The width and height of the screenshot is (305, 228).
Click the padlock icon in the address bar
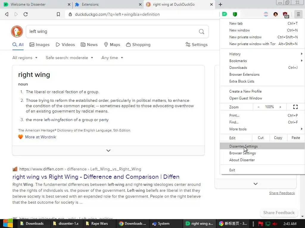point(70,14)
